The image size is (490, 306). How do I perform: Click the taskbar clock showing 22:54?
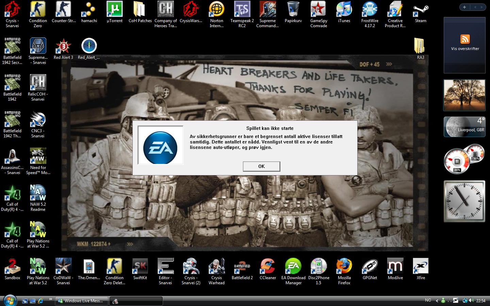click(x=481, y=301)
